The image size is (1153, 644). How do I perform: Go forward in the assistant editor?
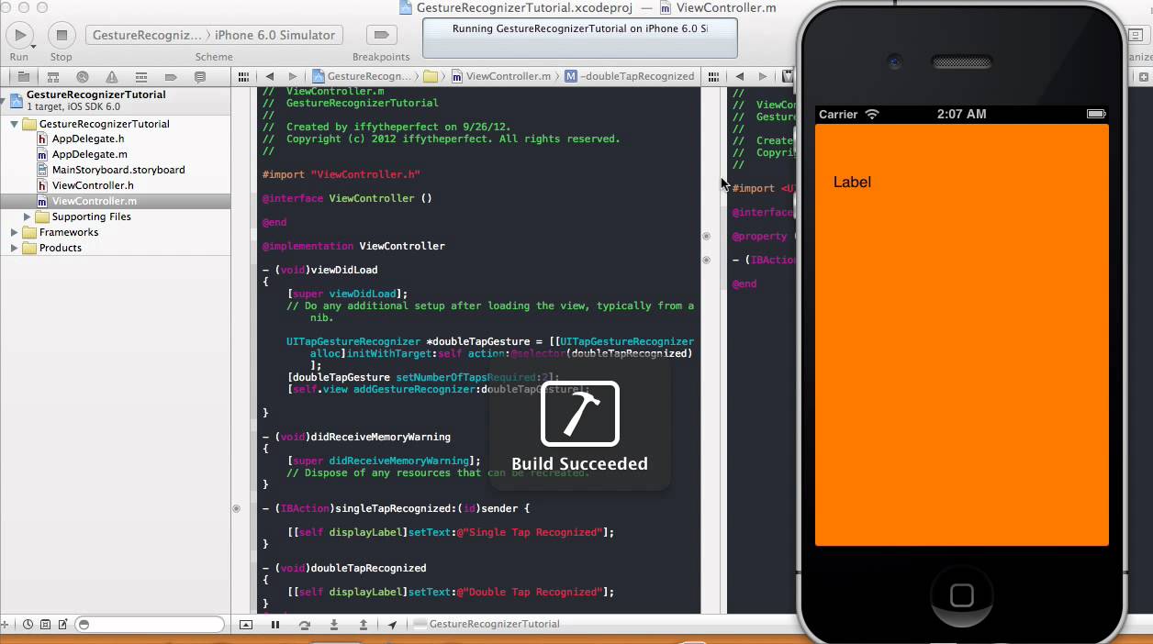762,76
